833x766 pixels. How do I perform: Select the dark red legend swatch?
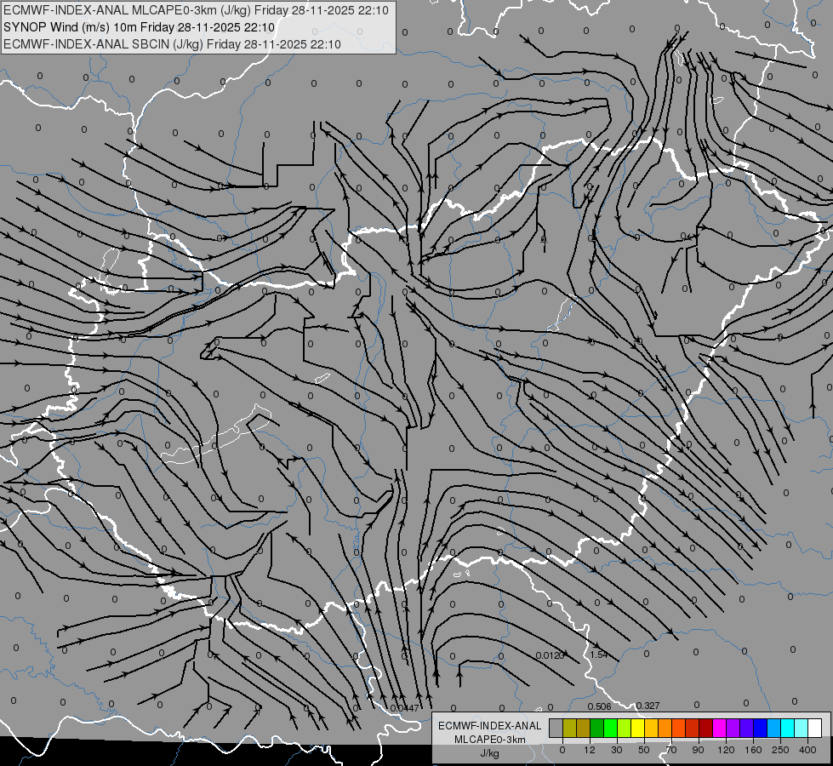(x=706, y=728)
